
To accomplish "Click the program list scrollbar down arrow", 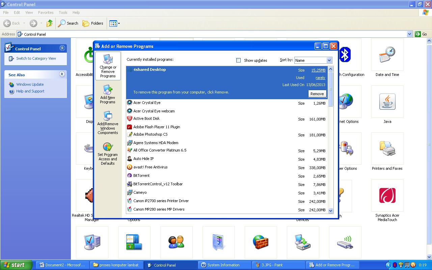I will (330, 210).
